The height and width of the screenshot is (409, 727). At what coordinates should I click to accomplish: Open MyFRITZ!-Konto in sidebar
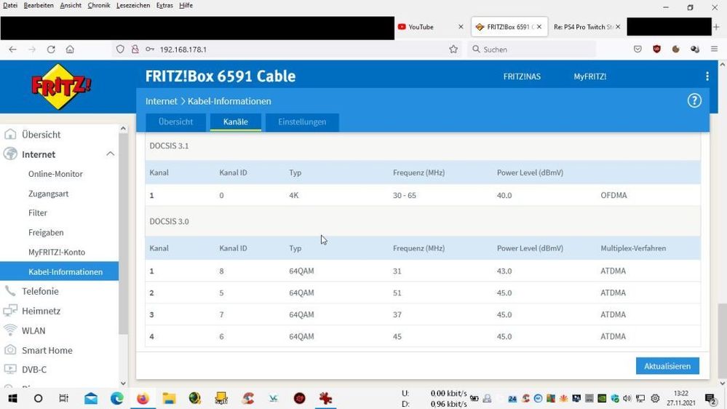point(57,253)
